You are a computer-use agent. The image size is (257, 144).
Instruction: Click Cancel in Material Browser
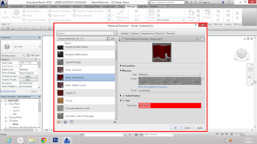point(188,128)
